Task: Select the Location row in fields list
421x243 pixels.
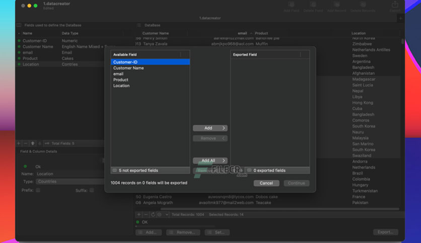Action: pyautogui.click(x=60, y=64)
